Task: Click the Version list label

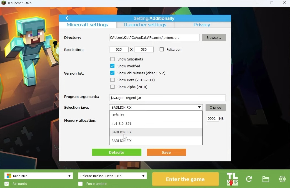Action: (74, 73)
